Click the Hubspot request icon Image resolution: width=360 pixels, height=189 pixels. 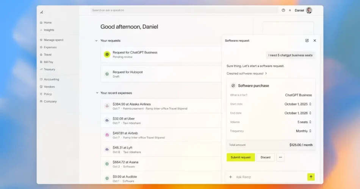pyautogui.click(x=107, y=74)
